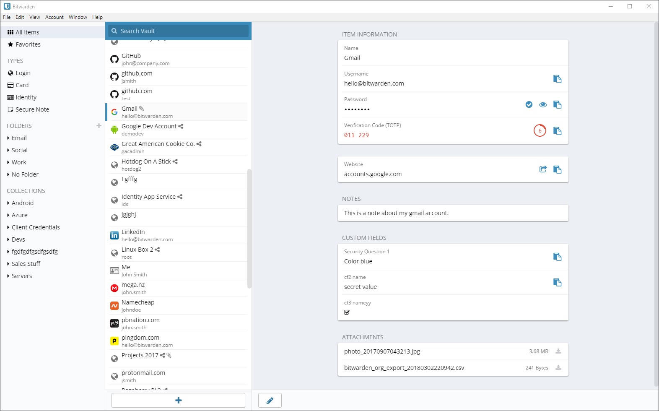This screenshot has height=411, width=659.
Task: Expand the Work folder
Action: pyautogui.click(x=18, y=162)
